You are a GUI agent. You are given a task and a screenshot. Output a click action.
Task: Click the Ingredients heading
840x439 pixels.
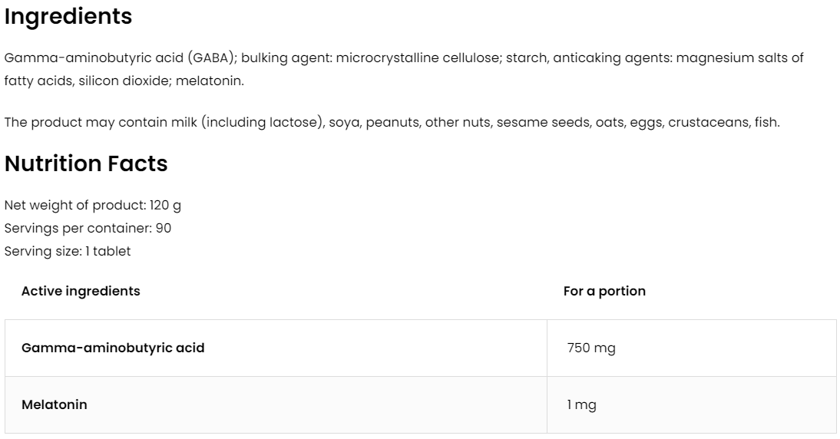pyautogui.click(x=68, y=17)
